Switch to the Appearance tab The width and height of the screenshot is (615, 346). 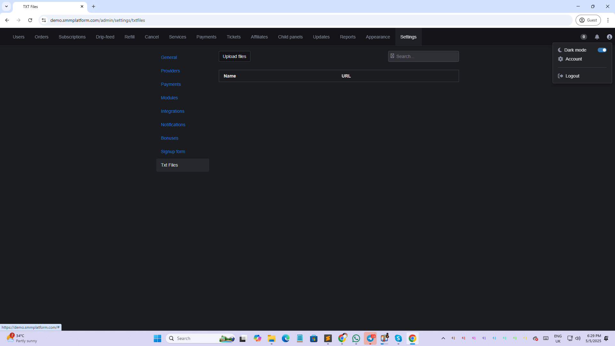point(378,37)
